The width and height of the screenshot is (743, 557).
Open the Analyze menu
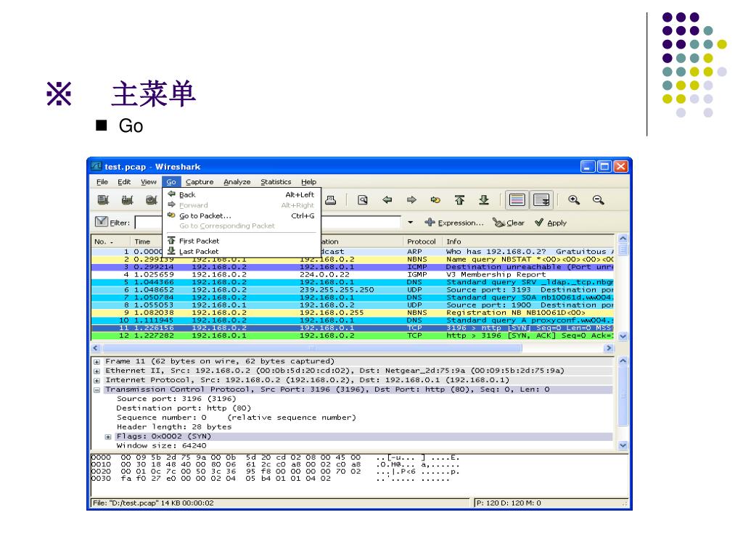pos(237,182)
